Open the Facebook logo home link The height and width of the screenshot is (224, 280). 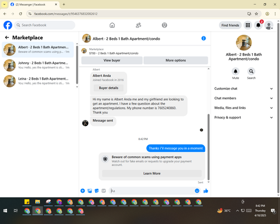coord(8,25)
